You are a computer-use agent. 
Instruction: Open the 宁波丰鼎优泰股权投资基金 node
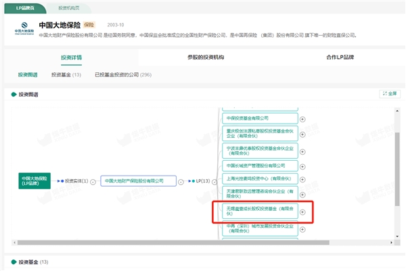click(x=260, y=151)
